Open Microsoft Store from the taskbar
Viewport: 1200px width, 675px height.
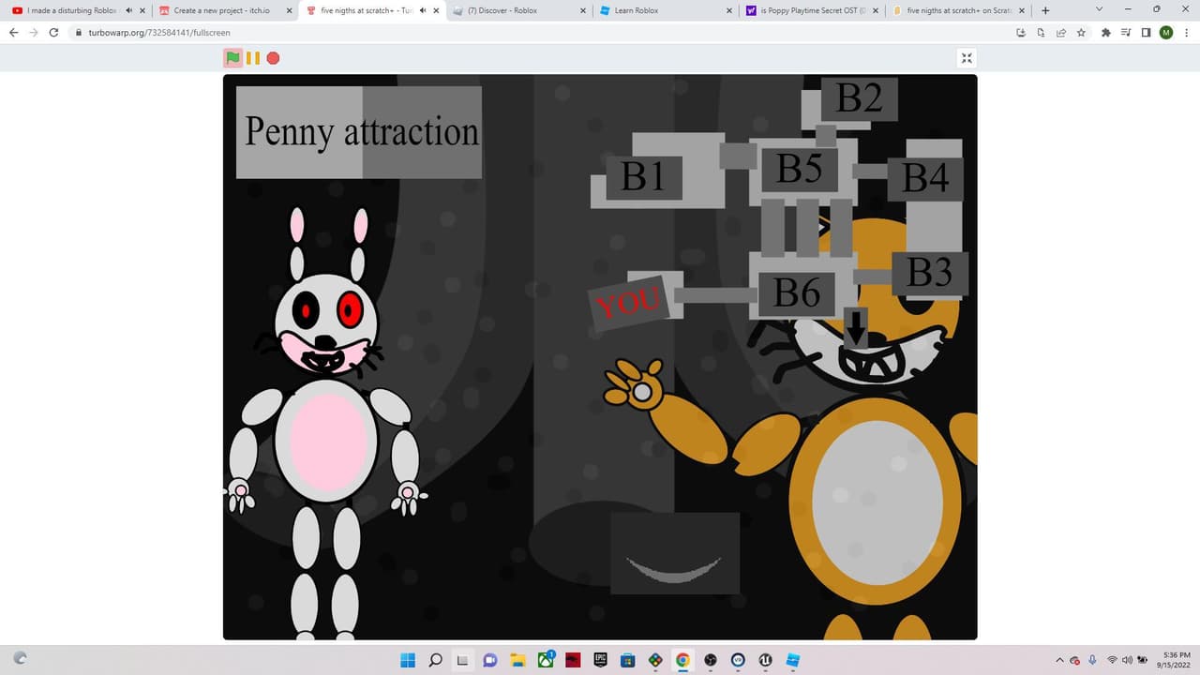[x=628, y=660]
